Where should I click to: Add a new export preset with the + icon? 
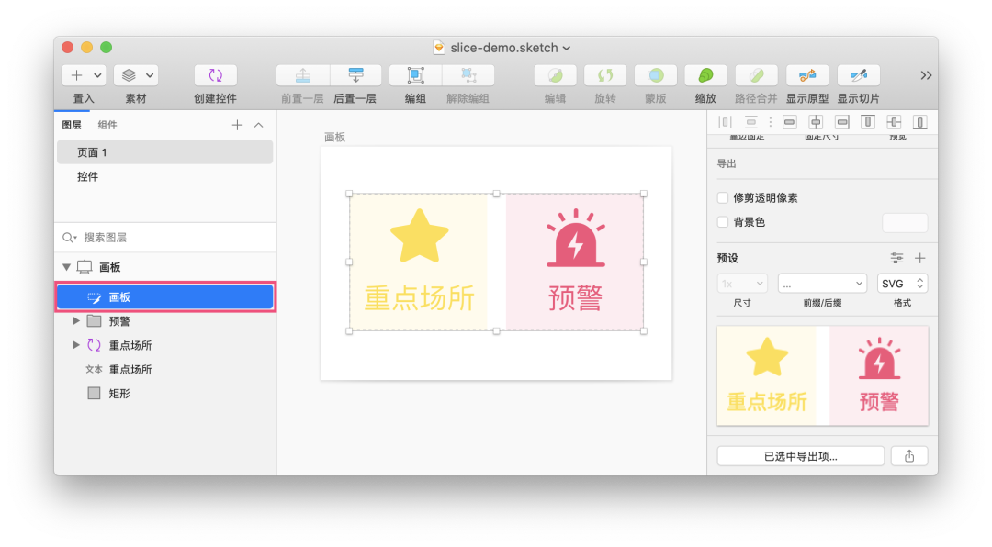919,258
